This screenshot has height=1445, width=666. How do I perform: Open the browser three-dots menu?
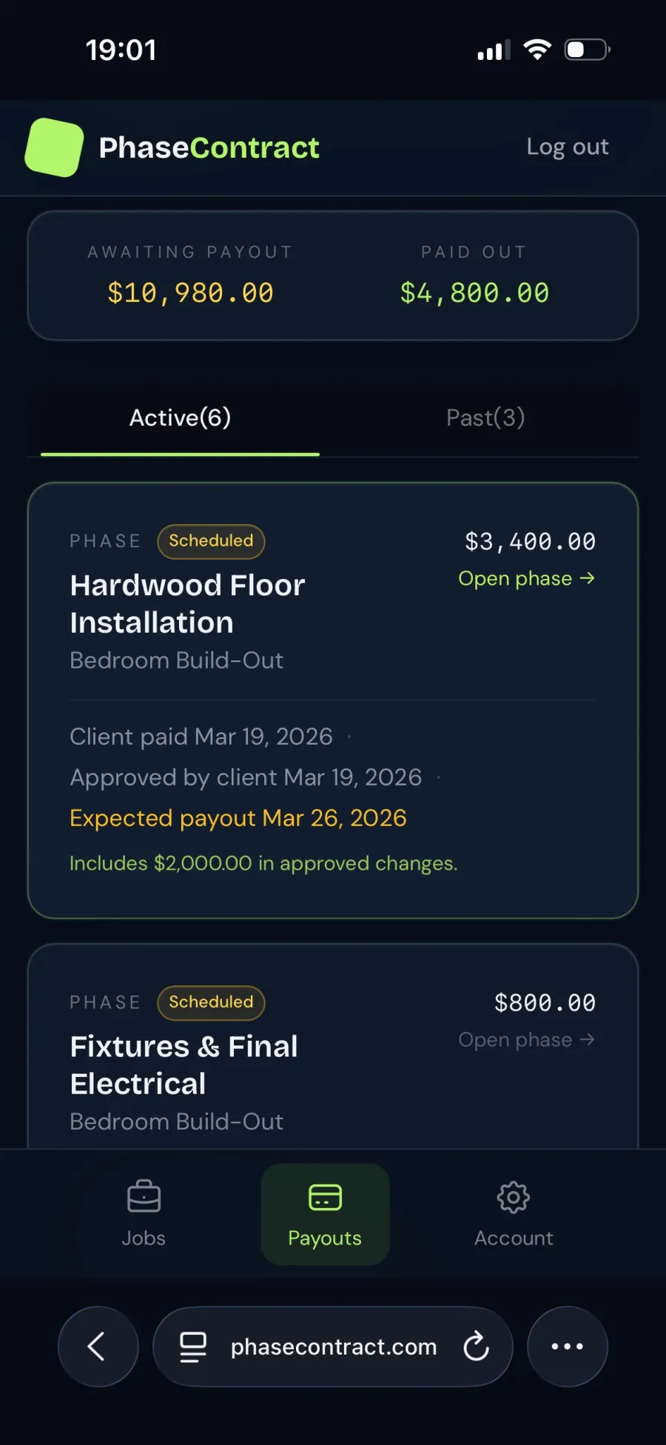pos(567,1346)
